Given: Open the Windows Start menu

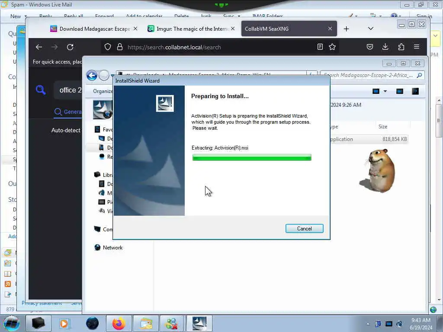Looking at the screenshot, I should (x=11, y=323).
